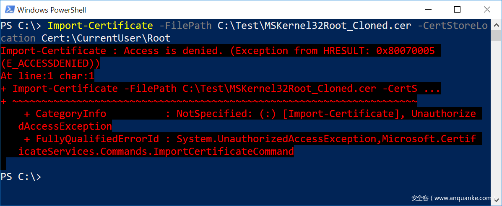This screenshot has height=206, width=502.
Task: Click the "At line:1 char:1" line
Action: point(47,76)
